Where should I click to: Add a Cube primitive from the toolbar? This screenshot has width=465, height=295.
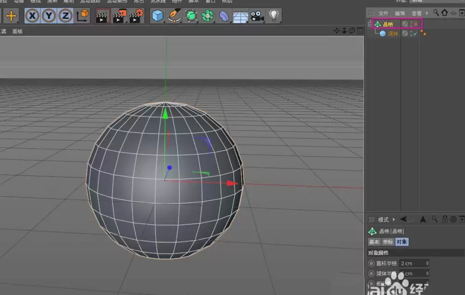157,16
